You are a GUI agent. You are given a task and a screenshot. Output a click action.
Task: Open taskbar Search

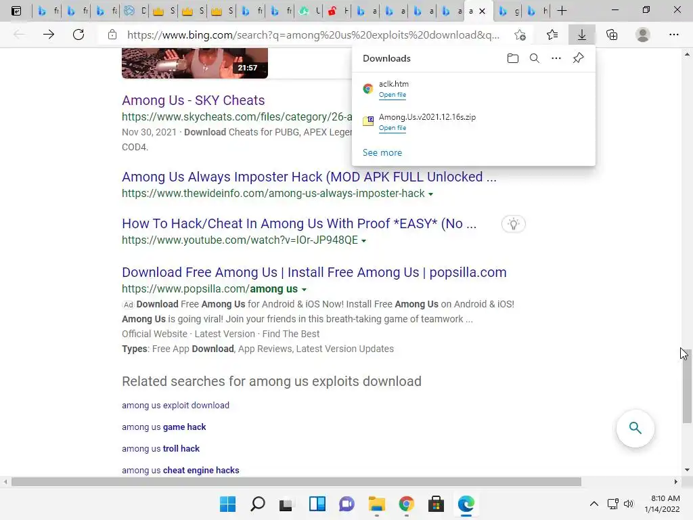tap(258, 504)
